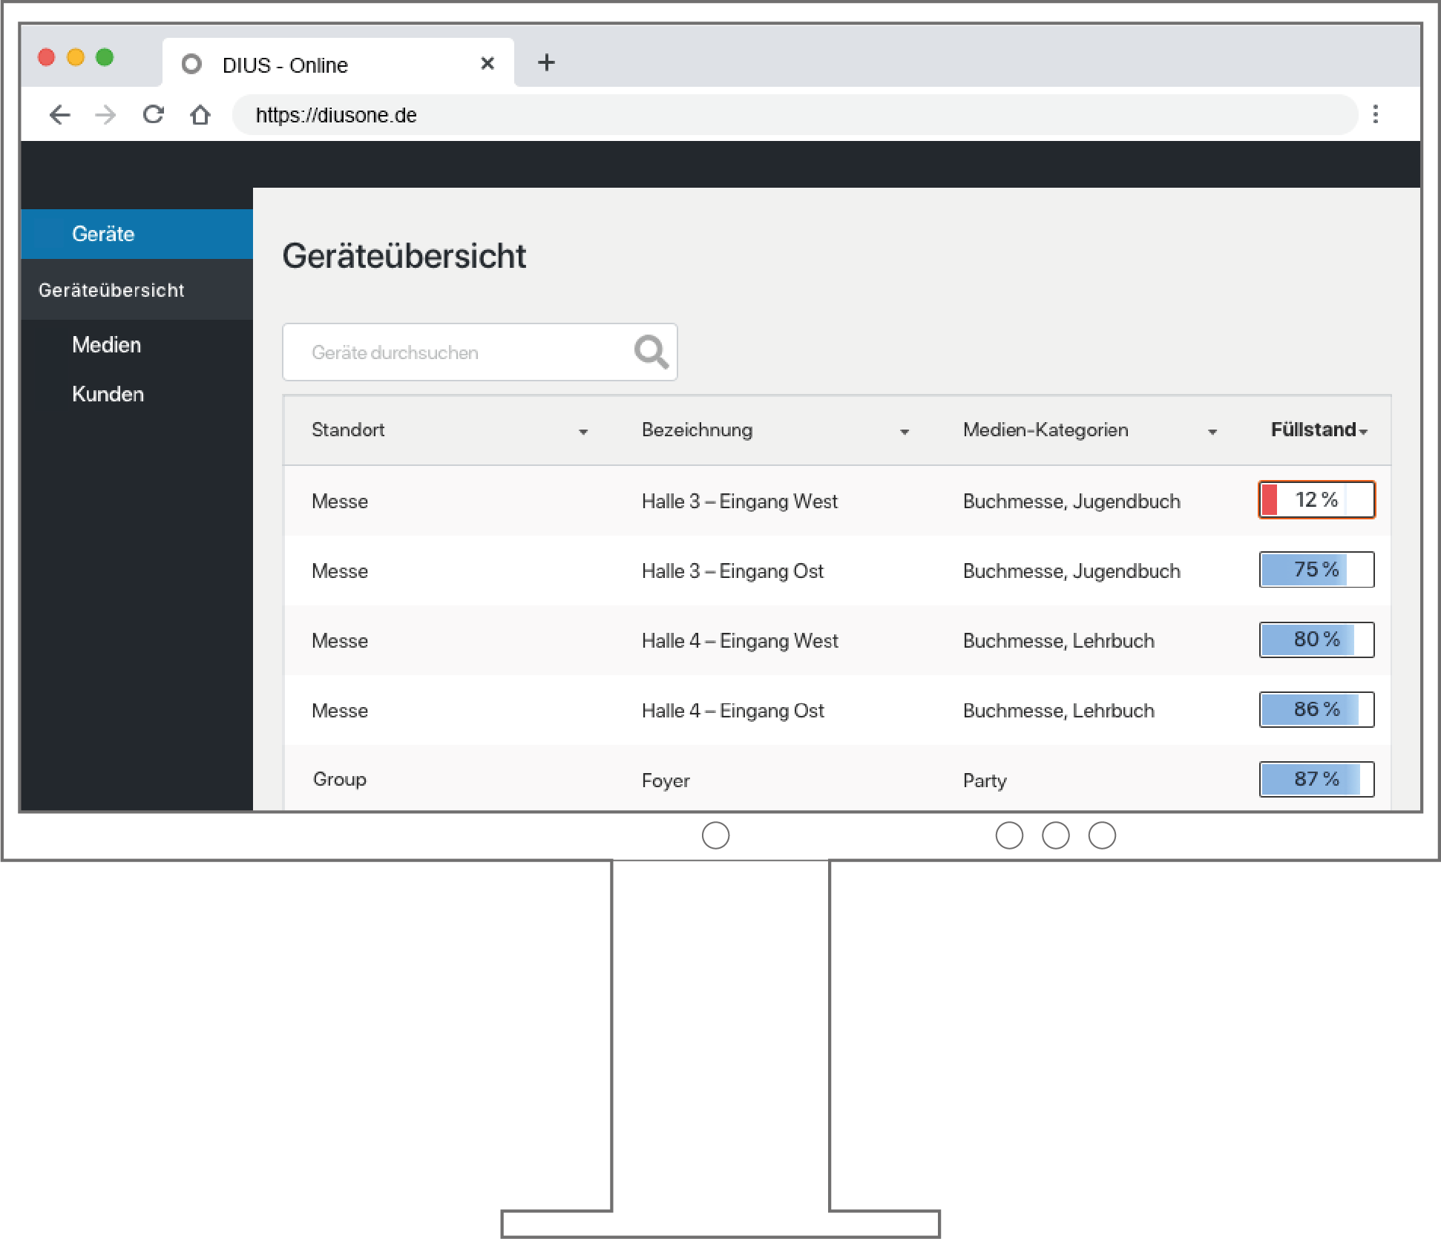Screen dimensions: 1441x1239
Task: Select Halle 3 – Eingang West
Action: pyautogui.click(x=740, y=502)
